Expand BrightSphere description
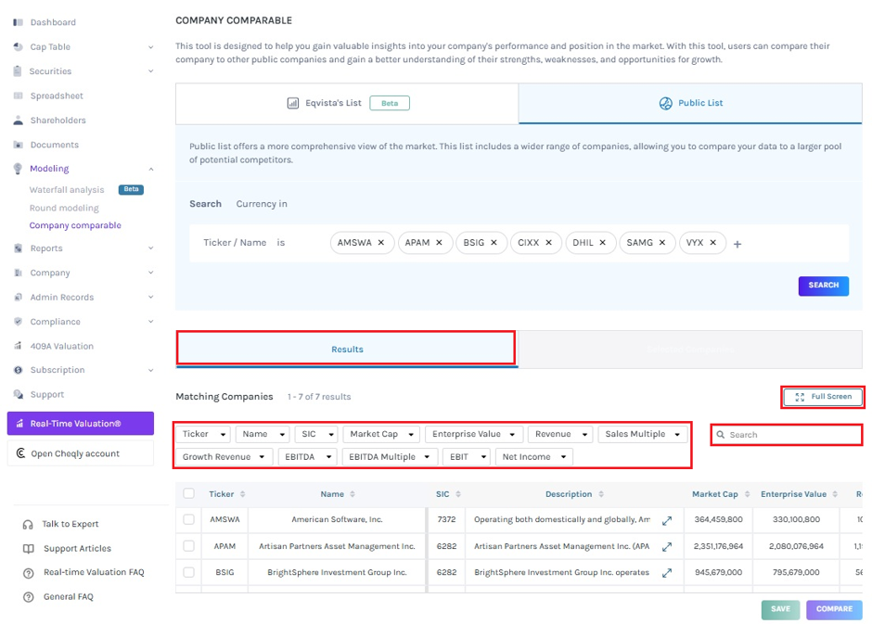The image size is (872, 624). tap(667, 573)
